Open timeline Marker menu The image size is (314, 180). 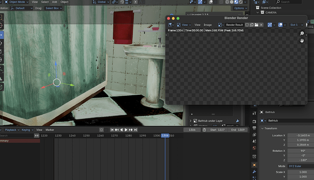coord(50,130)
